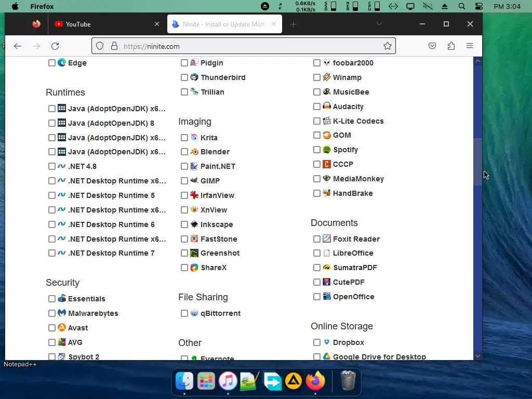Click the scrollbar down arrow

(478, 356)
